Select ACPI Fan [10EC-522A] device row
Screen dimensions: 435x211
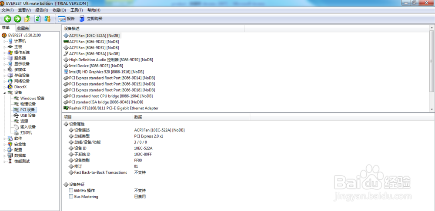tap(92, 36)
